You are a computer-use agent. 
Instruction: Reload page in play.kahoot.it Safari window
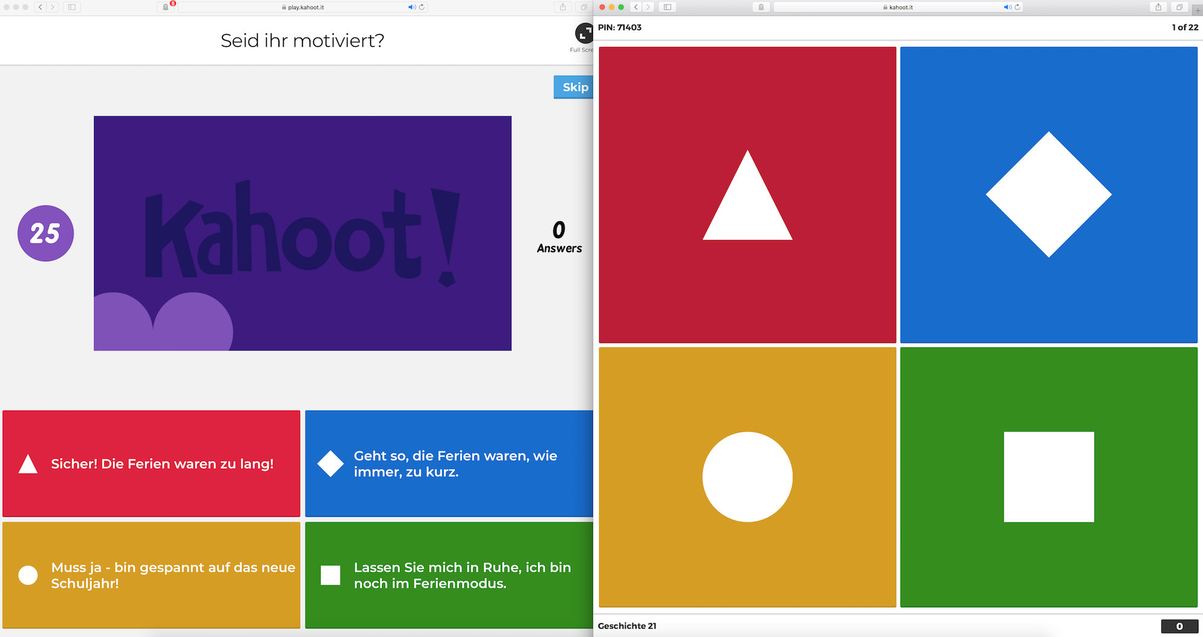tap(422, 7)
